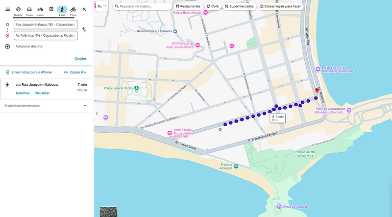Open the hamburger main menu
The image size is (392, 217).
click(x=8, y=9)
